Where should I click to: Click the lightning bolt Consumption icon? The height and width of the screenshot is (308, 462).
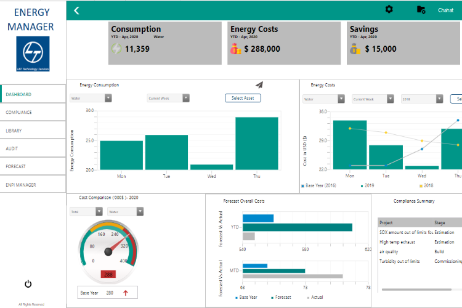[x=116, y=49]
